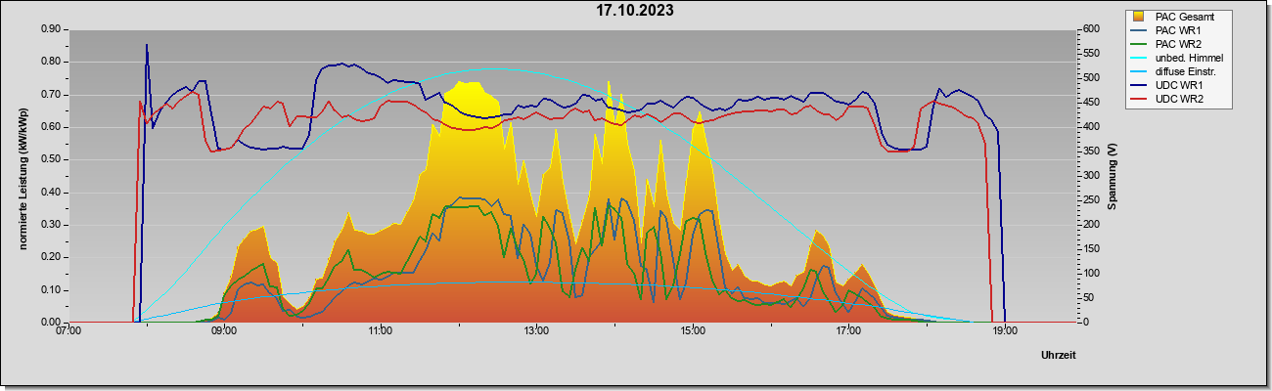Image resolution: width=1272 pixels, height=391 pixels.
Task: Click the dark blue UDC WR1 legend marker
Action: pyautogui.click(x=1139, y=85)
